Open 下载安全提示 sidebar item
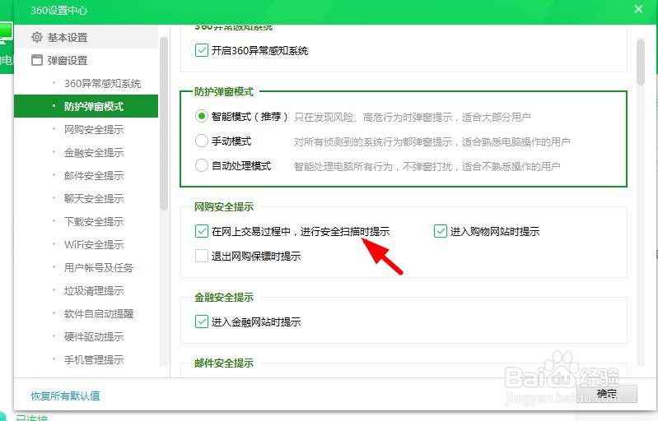The image size is (658, 421). [x=94, y=222]
